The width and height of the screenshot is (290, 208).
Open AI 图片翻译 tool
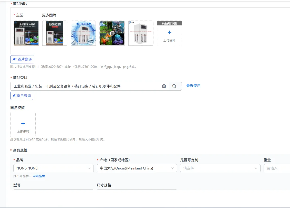point(22,59)
